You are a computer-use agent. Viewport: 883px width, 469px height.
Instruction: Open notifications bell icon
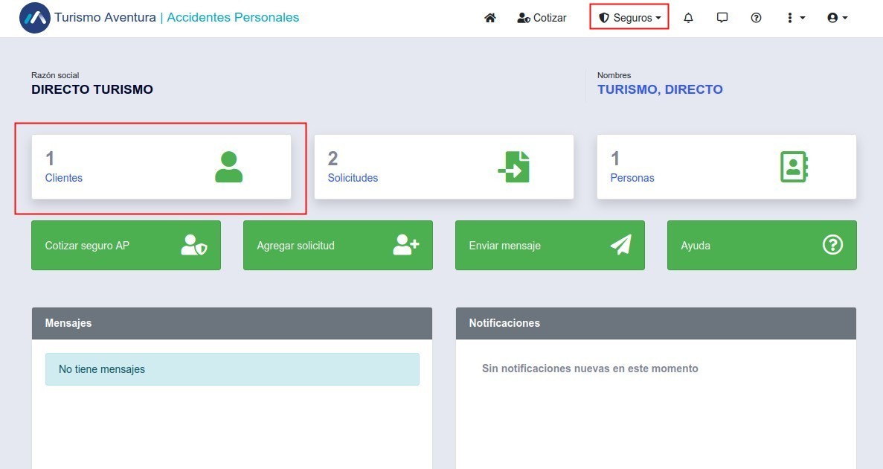coord(688,18)
